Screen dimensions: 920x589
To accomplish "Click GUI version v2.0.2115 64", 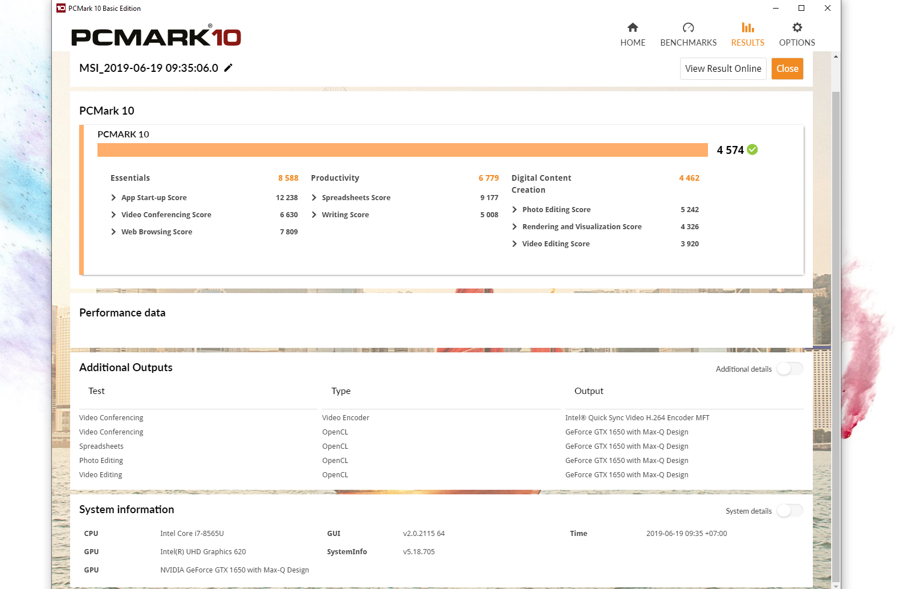I will (x=424, y=534).
